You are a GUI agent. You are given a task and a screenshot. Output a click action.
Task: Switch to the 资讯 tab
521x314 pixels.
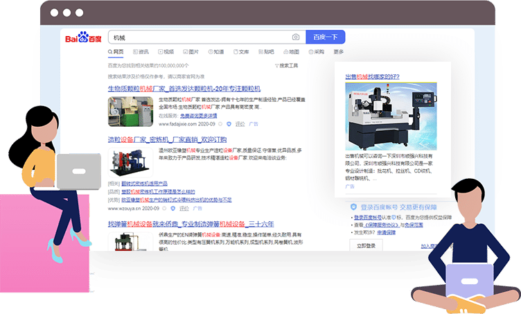click(x=141, y=52)
